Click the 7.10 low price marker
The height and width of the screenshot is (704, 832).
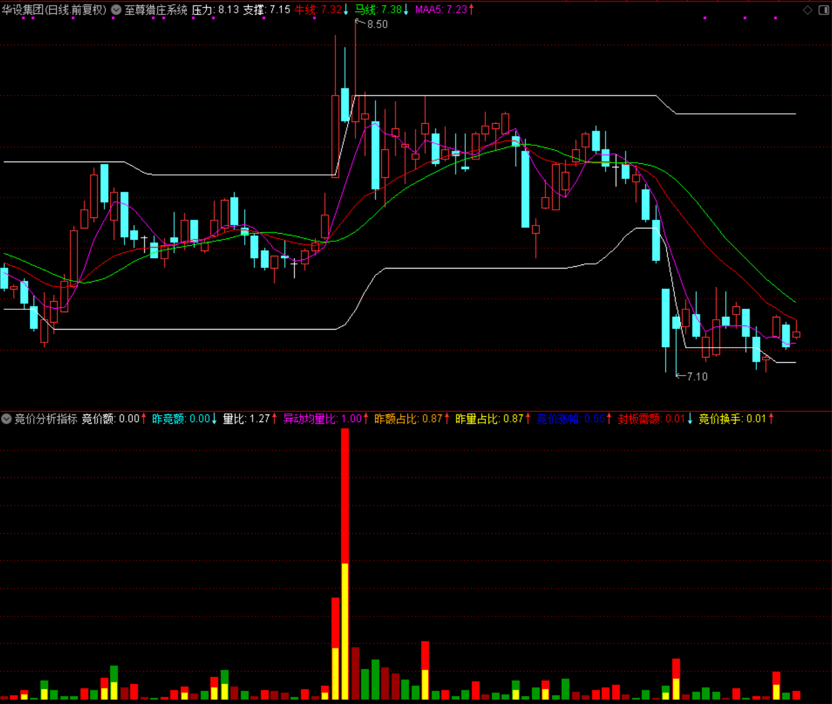pyautogui.click(x=697, y=377)
